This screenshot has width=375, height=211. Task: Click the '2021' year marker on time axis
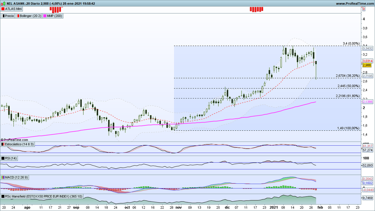pyautogui.click(x=274, y=207)
